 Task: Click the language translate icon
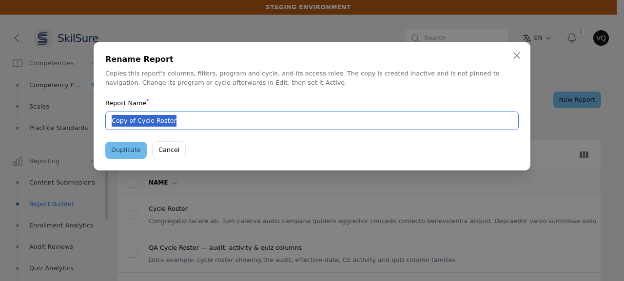point(526,38)
